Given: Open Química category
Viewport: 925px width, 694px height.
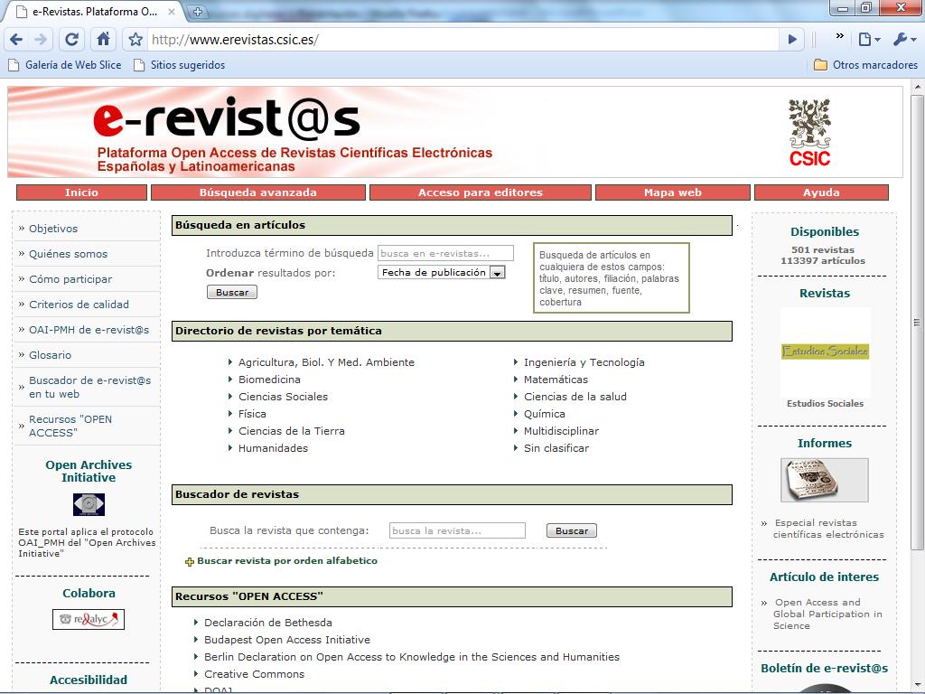Looking at the screenshot, I should pyautogui.click(x=545, y=414).
